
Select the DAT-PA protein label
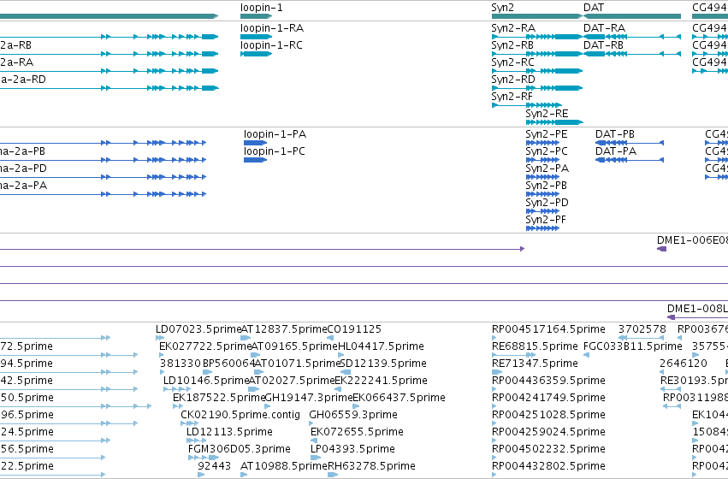[616, 151]
